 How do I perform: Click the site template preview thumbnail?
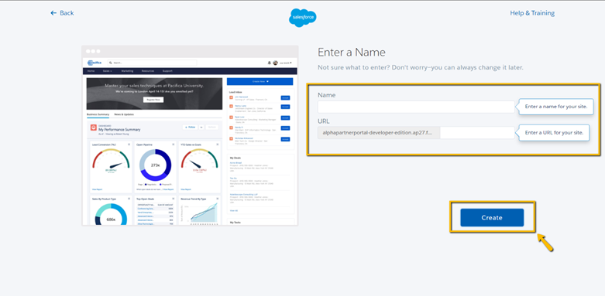[x=190, y=135]
